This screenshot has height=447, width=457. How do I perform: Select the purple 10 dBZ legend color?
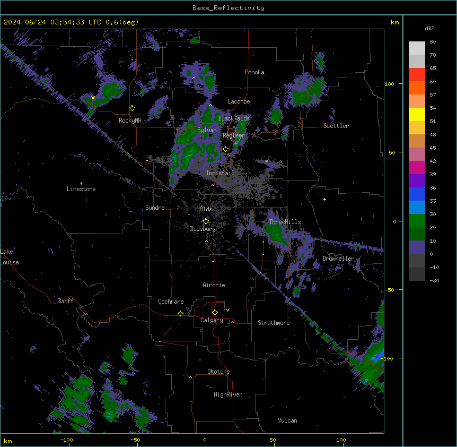[417, 247]
